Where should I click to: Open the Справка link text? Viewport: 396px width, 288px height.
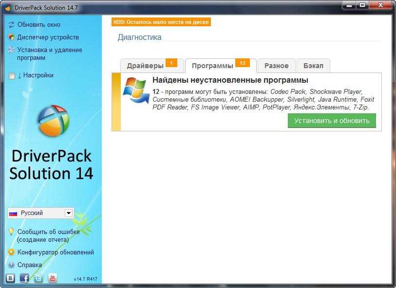(x=30, y=265)
